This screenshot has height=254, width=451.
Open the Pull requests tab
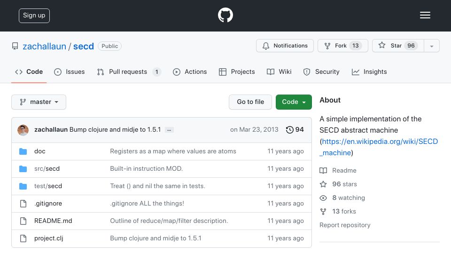click(129, 71)
